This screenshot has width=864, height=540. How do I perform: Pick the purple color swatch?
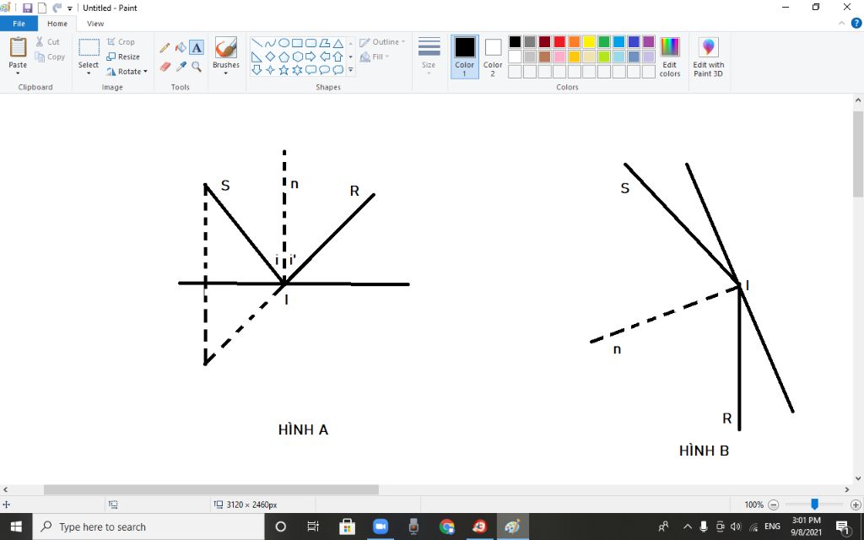click(649, 42)
